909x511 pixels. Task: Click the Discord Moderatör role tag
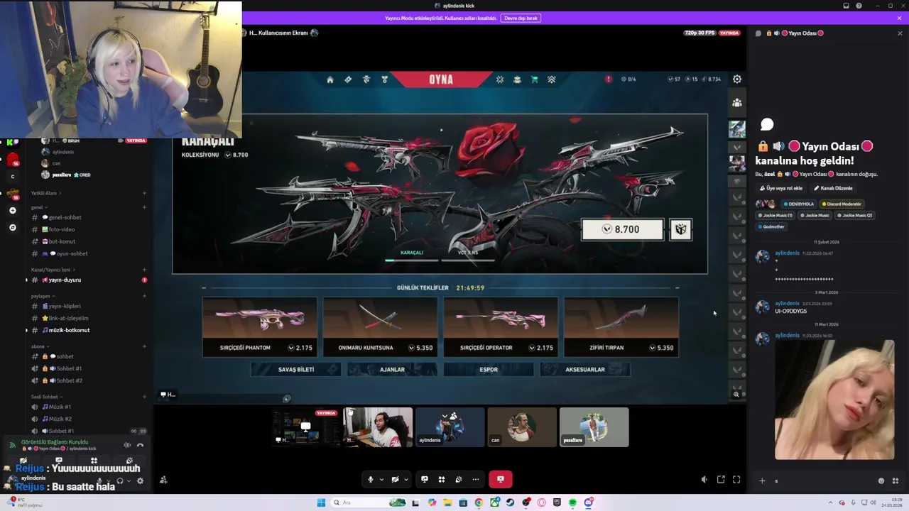pyautogui.click(x=842, y=204)
